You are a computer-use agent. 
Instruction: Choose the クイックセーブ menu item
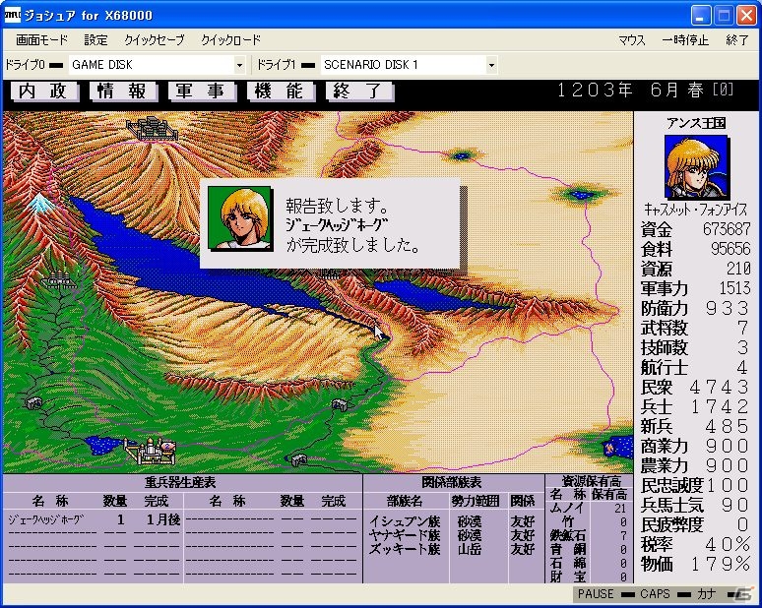click(x=154, y=39)
